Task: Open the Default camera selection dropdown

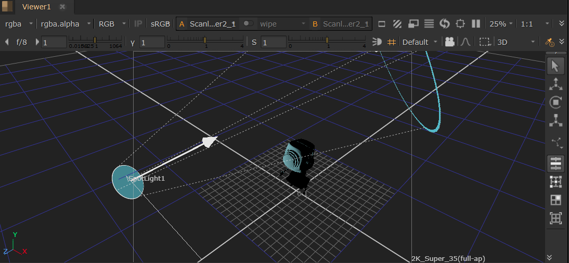Action: 420,42
